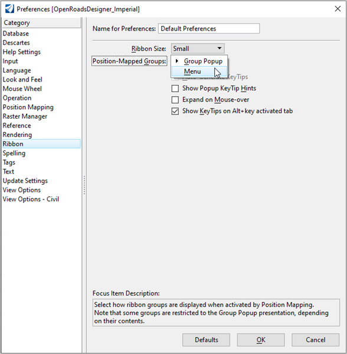347x354 pixels.
Task: Select Descartes category
Action: [41, 42]
